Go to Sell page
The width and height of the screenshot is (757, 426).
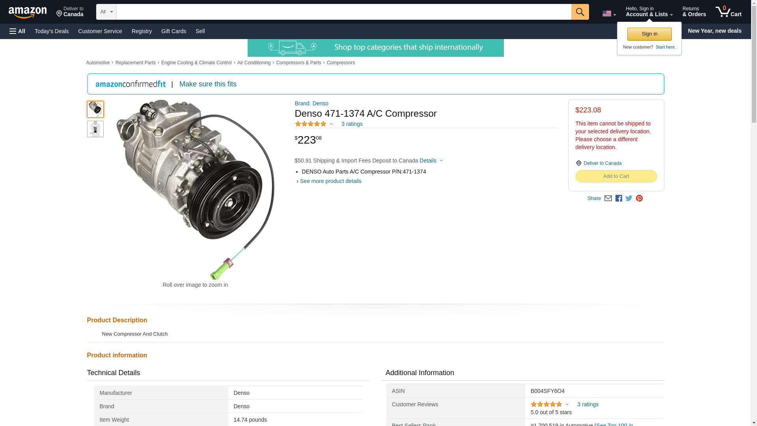point(200,31)
